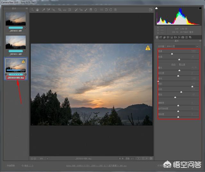This screenshot has height=172, width=205.
Task: Select the Hand tool
Action: click(37, 10)
